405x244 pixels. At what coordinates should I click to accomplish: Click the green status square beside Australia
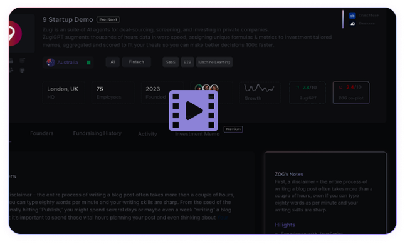coord(88,63)
